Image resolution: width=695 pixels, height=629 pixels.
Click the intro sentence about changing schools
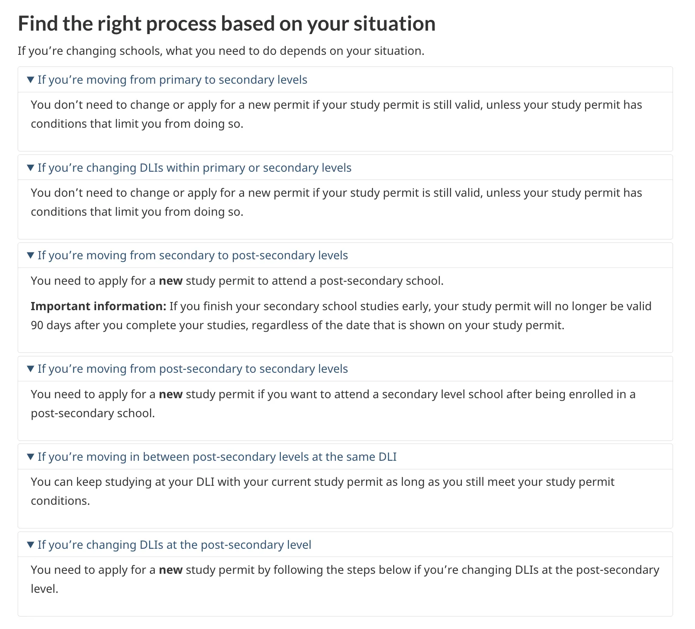[x=221, y=51]
